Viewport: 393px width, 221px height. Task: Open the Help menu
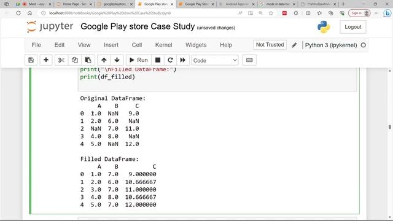point(226,45)
